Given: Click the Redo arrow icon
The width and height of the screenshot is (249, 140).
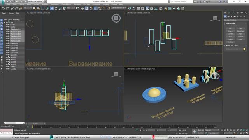Looking at the screenshot, I should [x=7, y=9].
